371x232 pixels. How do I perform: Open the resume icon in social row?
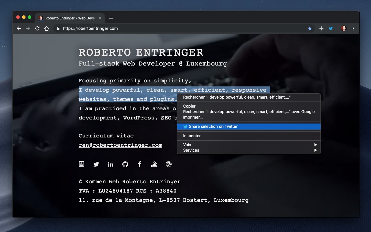pos(82,164)
